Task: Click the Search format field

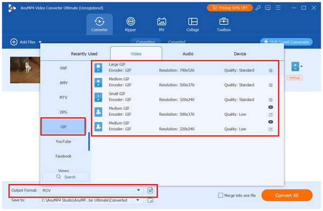Action: pyautogui.click(x=66, y=177)
